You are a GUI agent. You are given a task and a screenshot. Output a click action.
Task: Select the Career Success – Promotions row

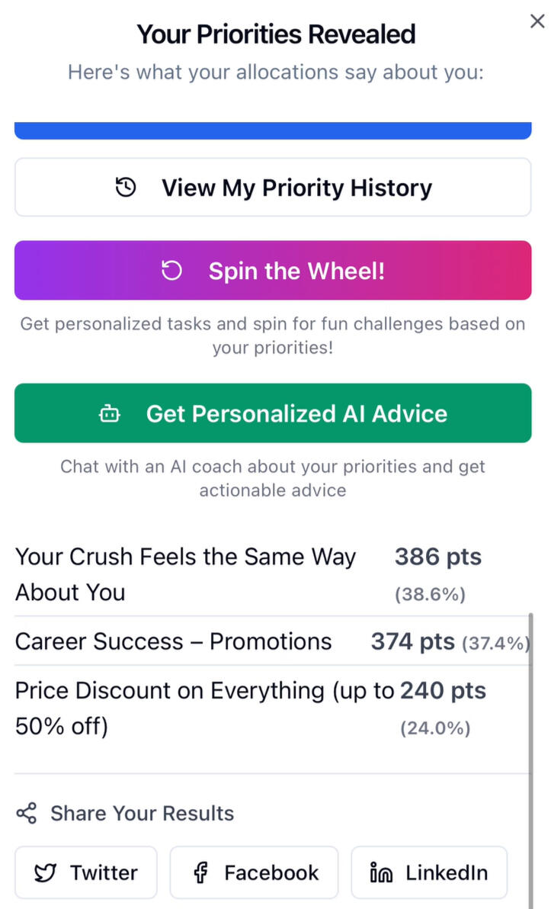click(174, 641)
